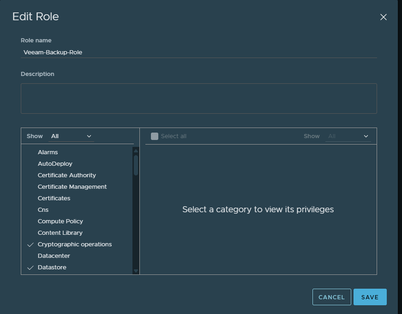Save the role changes
The height and width of the screenshot is (314, 402).
tap(370, 297)
